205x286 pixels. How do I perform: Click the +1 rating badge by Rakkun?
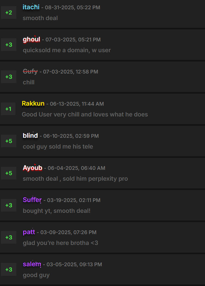[9, 109]
